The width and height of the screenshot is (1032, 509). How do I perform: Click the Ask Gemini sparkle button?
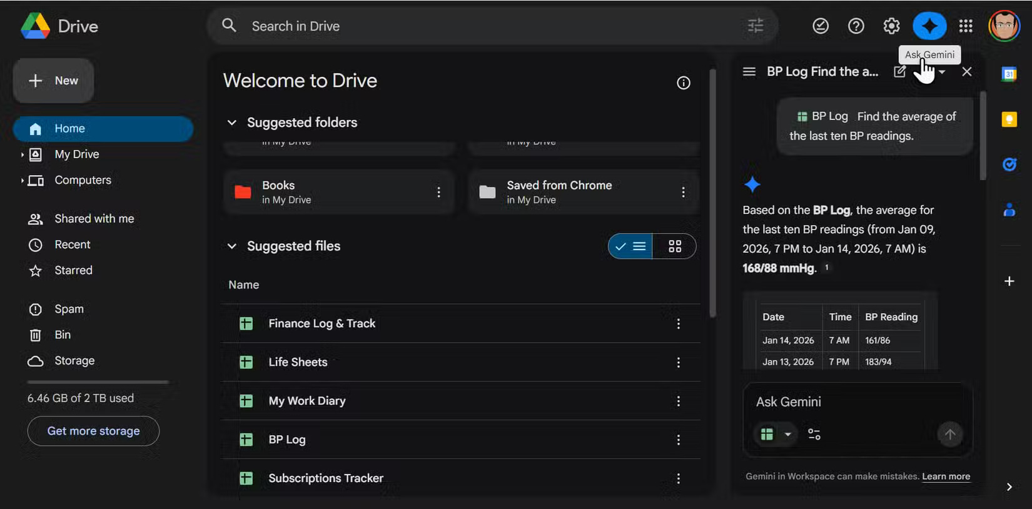929,26
